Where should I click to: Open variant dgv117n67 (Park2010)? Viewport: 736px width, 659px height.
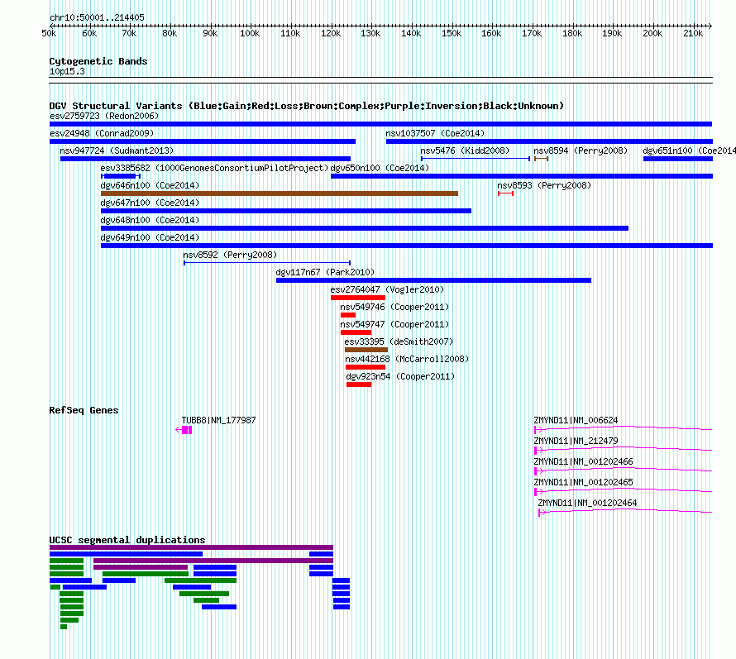(x=325, y=272)
